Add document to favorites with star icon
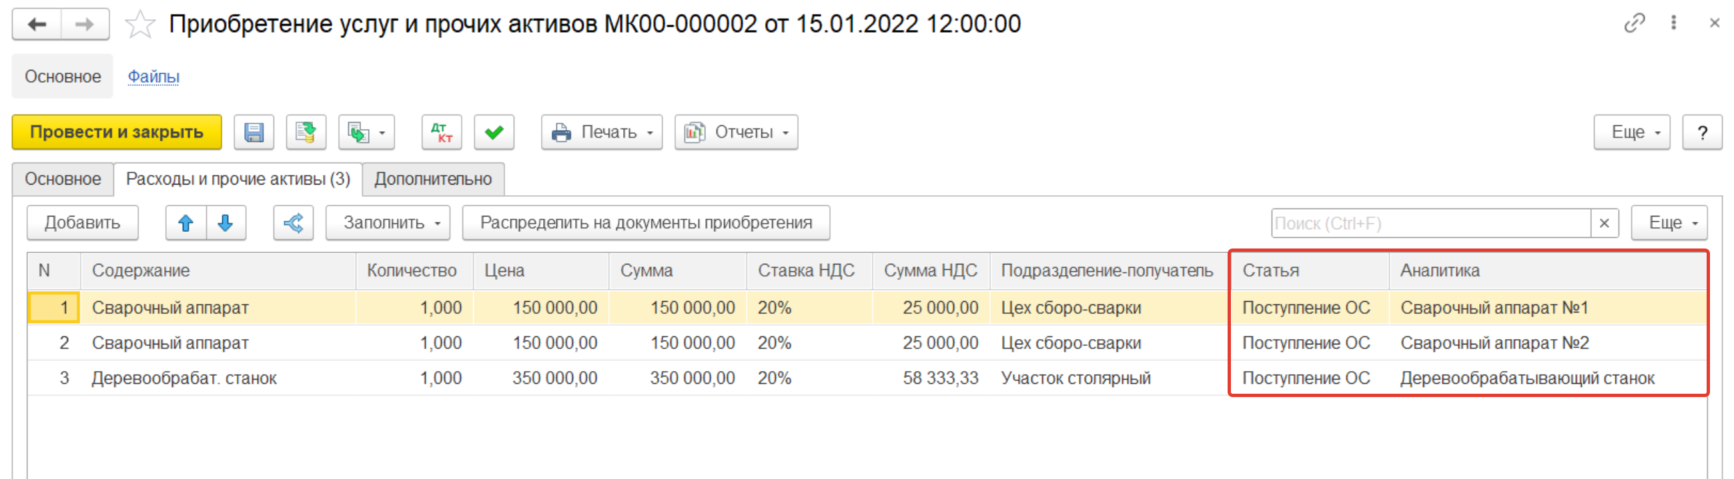Viewport: 1734px width, 479px height. pyautogui.click(x=140, y=25)
